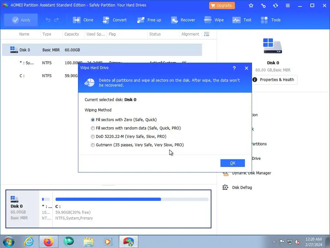Click the Action Center flag tray icon
The height and width of the screenshot is (248, 330).
(282, 242)
